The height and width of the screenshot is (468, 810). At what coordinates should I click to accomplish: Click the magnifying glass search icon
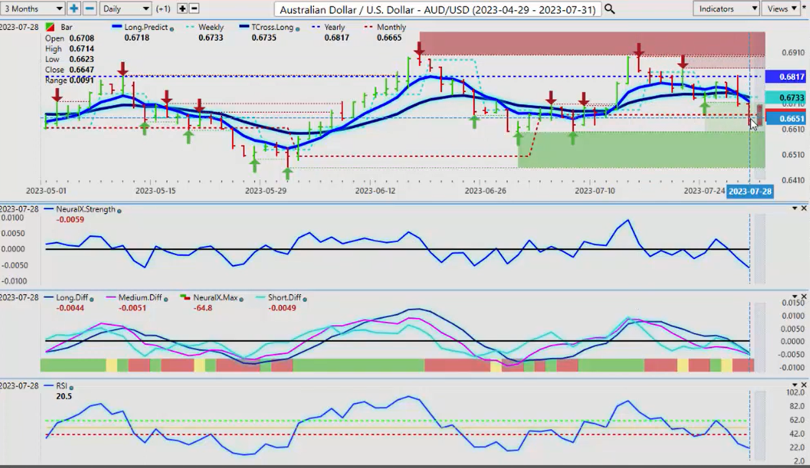tap(609, 8)
